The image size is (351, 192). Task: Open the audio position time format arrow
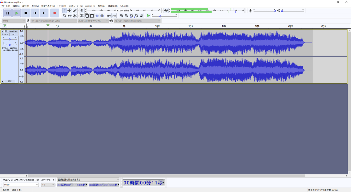click(x=164, y=183)
